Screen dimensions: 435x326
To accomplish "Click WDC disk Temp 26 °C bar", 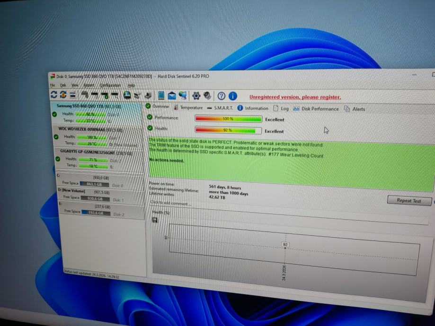I will pyautogui.click(x=92, y=144).
